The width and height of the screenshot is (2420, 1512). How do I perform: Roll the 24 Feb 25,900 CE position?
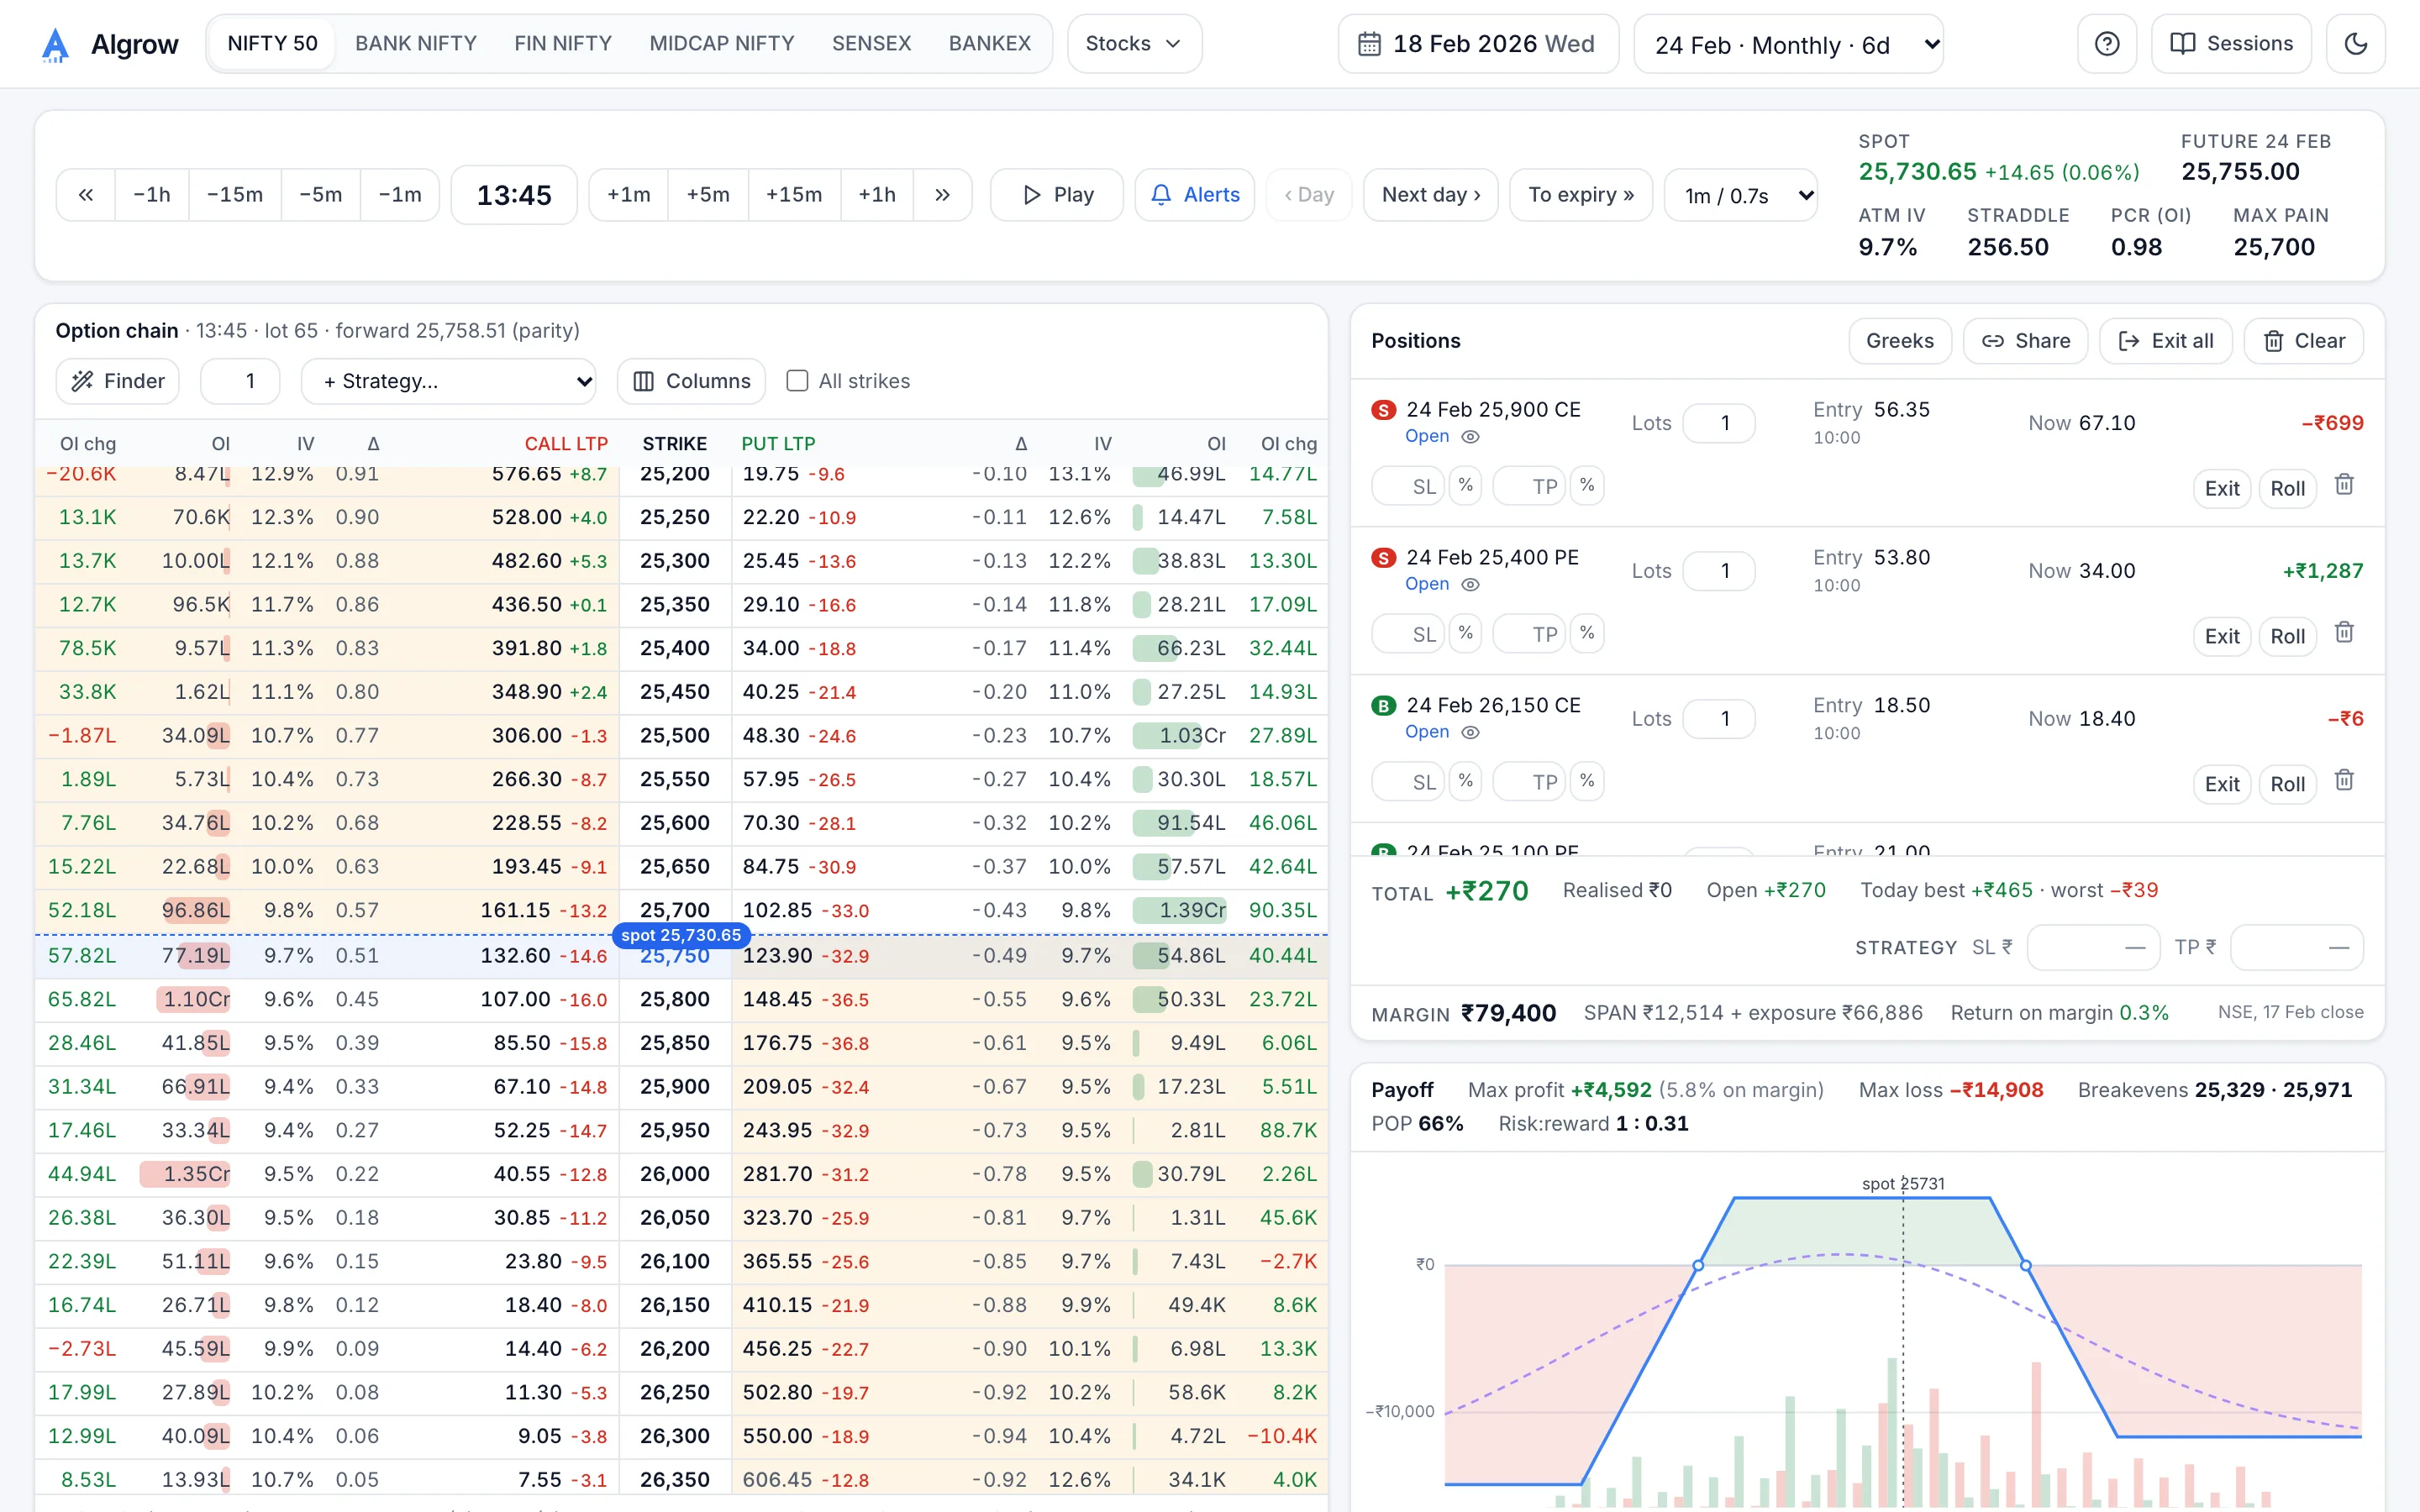[x=2287, y=489]
